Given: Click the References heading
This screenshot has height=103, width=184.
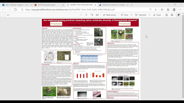Looking at the screenshot, I should [x=111, y=97].
